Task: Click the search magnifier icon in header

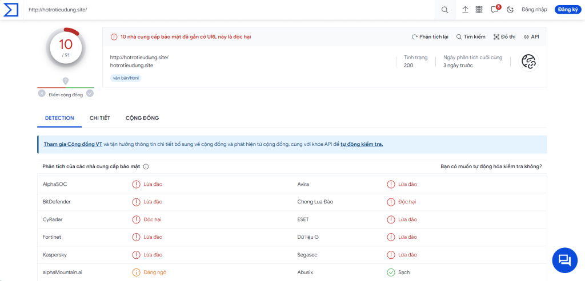Action: pos(444,10)
